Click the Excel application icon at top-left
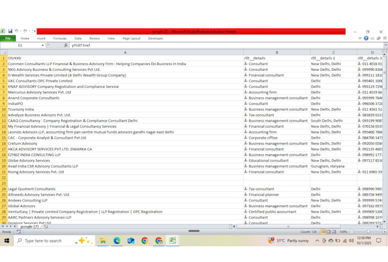Screen dimensions: 388x262 [2, 31]
